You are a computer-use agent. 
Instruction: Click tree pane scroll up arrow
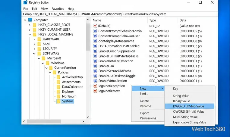[x=88, y=20]
